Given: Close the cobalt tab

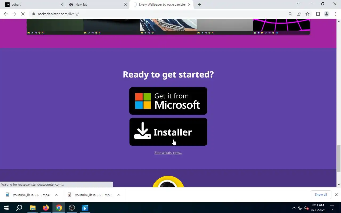Looking at the screenshot, I should (62, 5).
